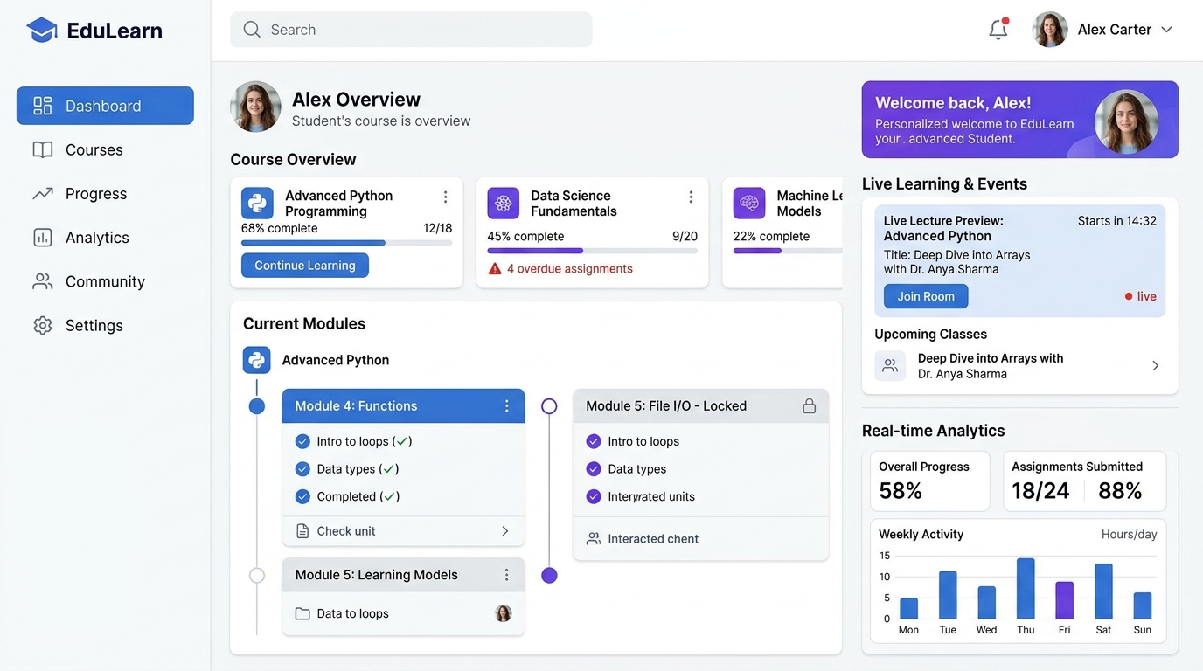Toggle the Interprated units check
This screenshot has height=671, width=1203.
pyautogui.click(x=594, y=496)
